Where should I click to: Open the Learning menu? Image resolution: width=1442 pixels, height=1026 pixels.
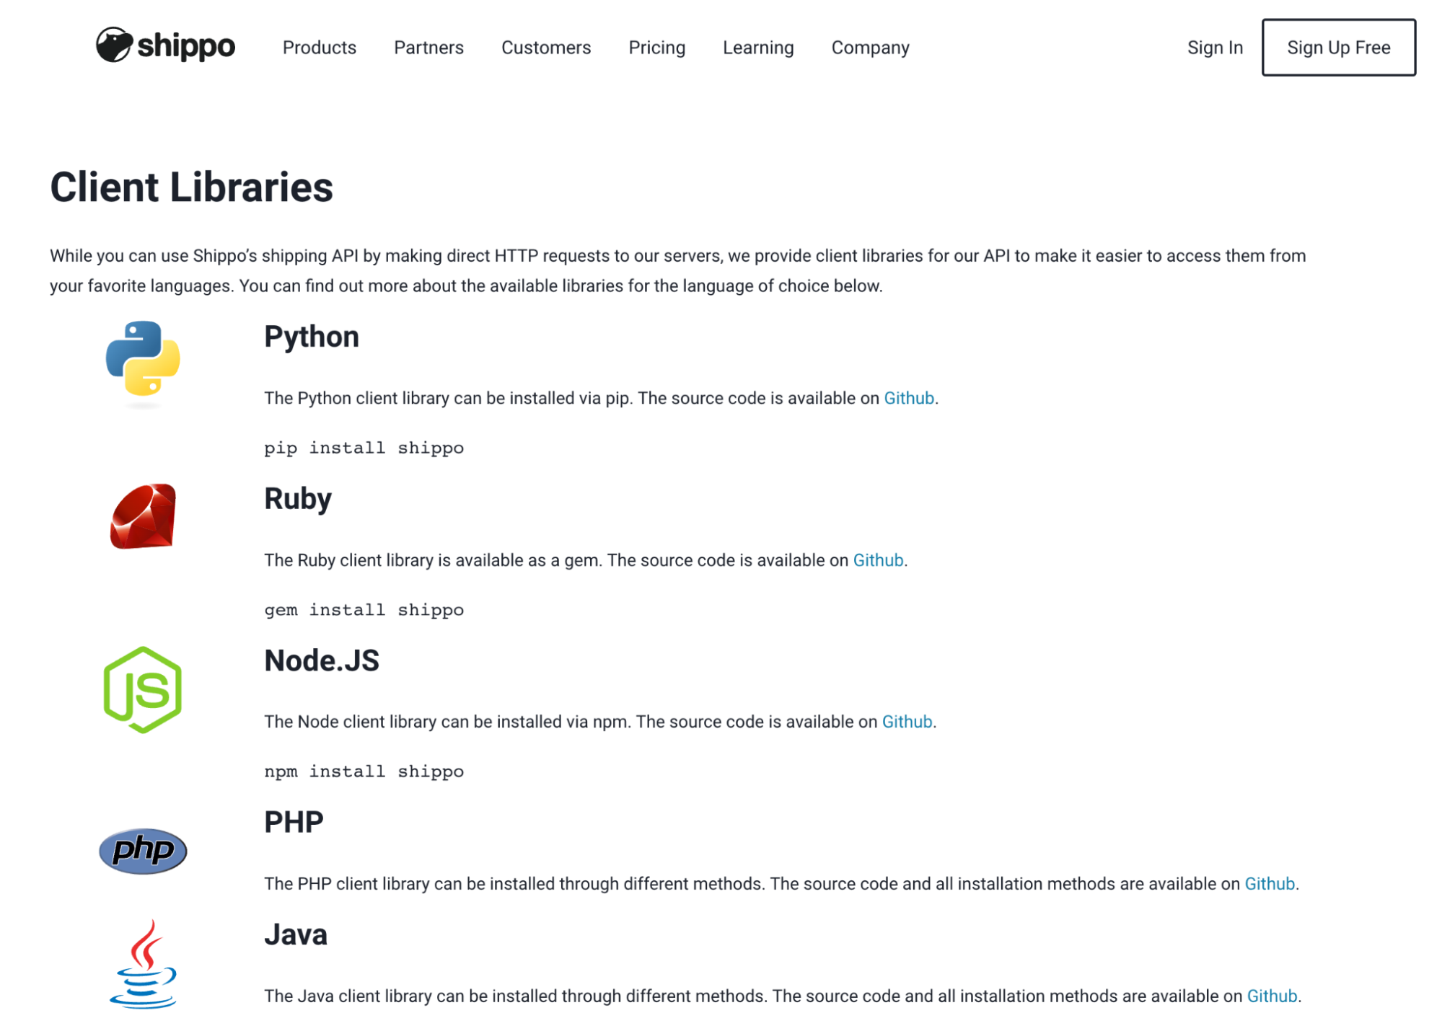click(x=758, y=48)
